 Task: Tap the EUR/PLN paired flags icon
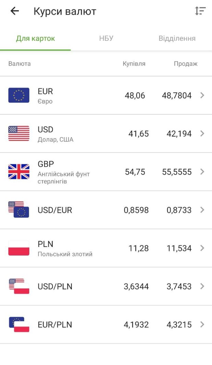click(19, 324)
